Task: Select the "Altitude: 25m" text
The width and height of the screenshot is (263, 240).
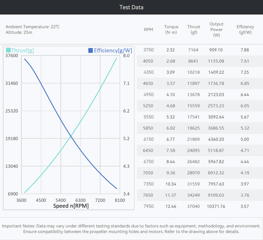Action: tap(19, 32)
